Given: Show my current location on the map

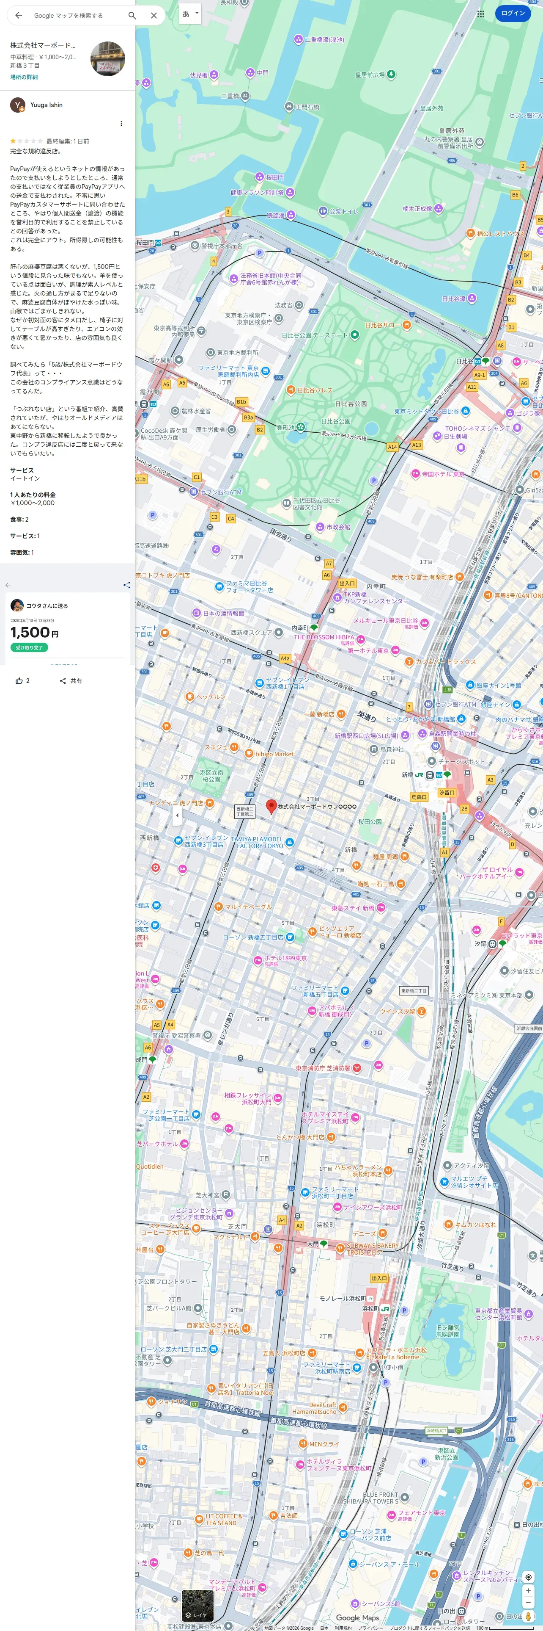Looking at the screenshot, I should click(528, 1576).
